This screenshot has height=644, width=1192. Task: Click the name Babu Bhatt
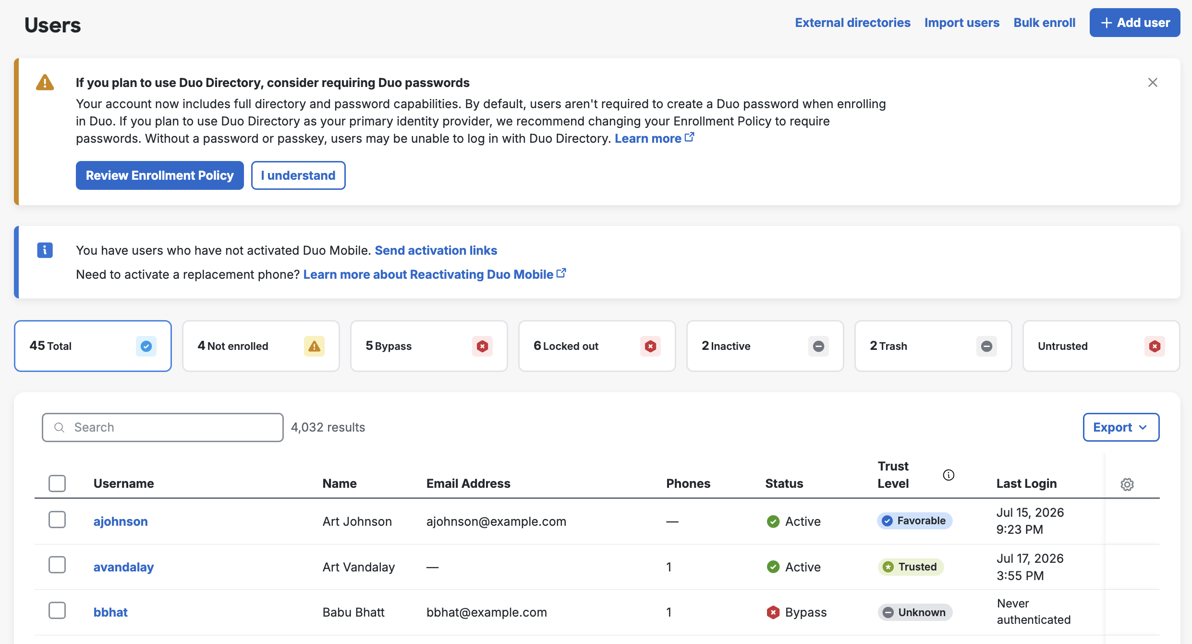[x=353, y=612]
